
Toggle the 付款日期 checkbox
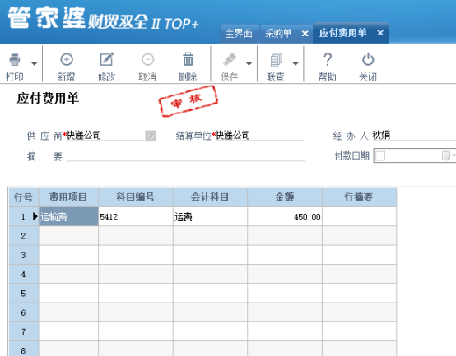tap(380, 156)
